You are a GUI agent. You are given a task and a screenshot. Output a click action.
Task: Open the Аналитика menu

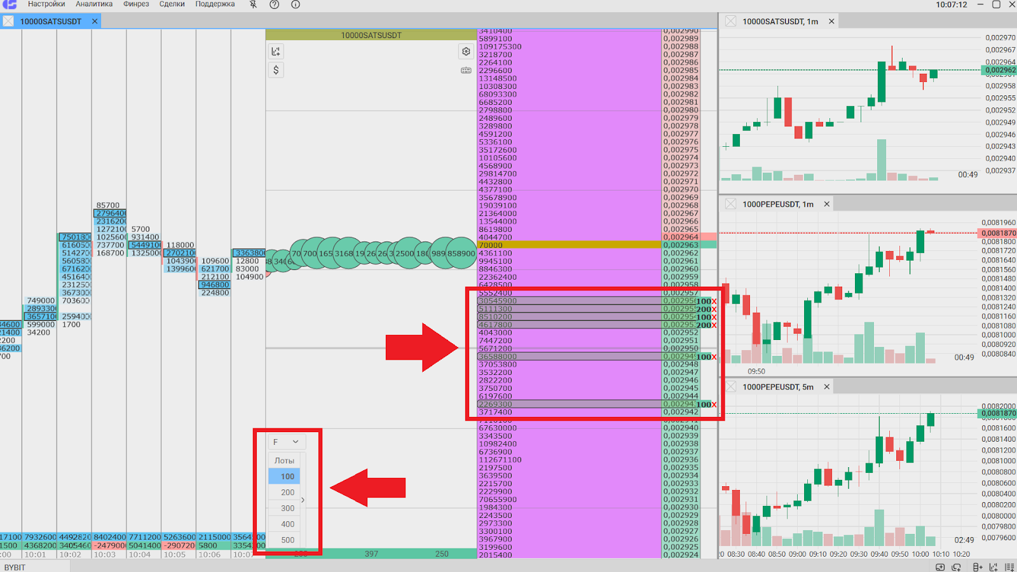[94, 4]
